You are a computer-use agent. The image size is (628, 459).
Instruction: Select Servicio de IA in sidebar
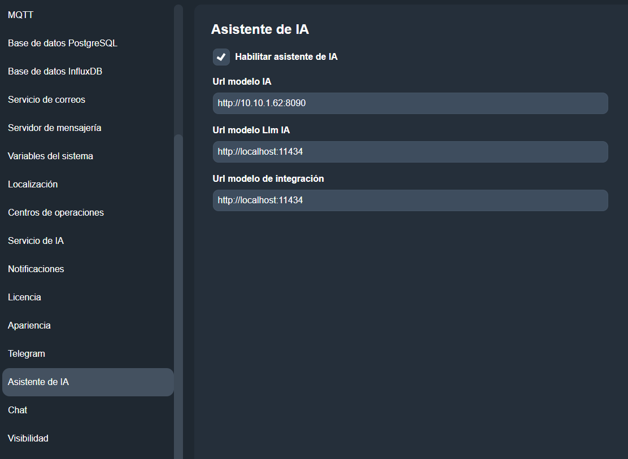(x=36, y=241)
